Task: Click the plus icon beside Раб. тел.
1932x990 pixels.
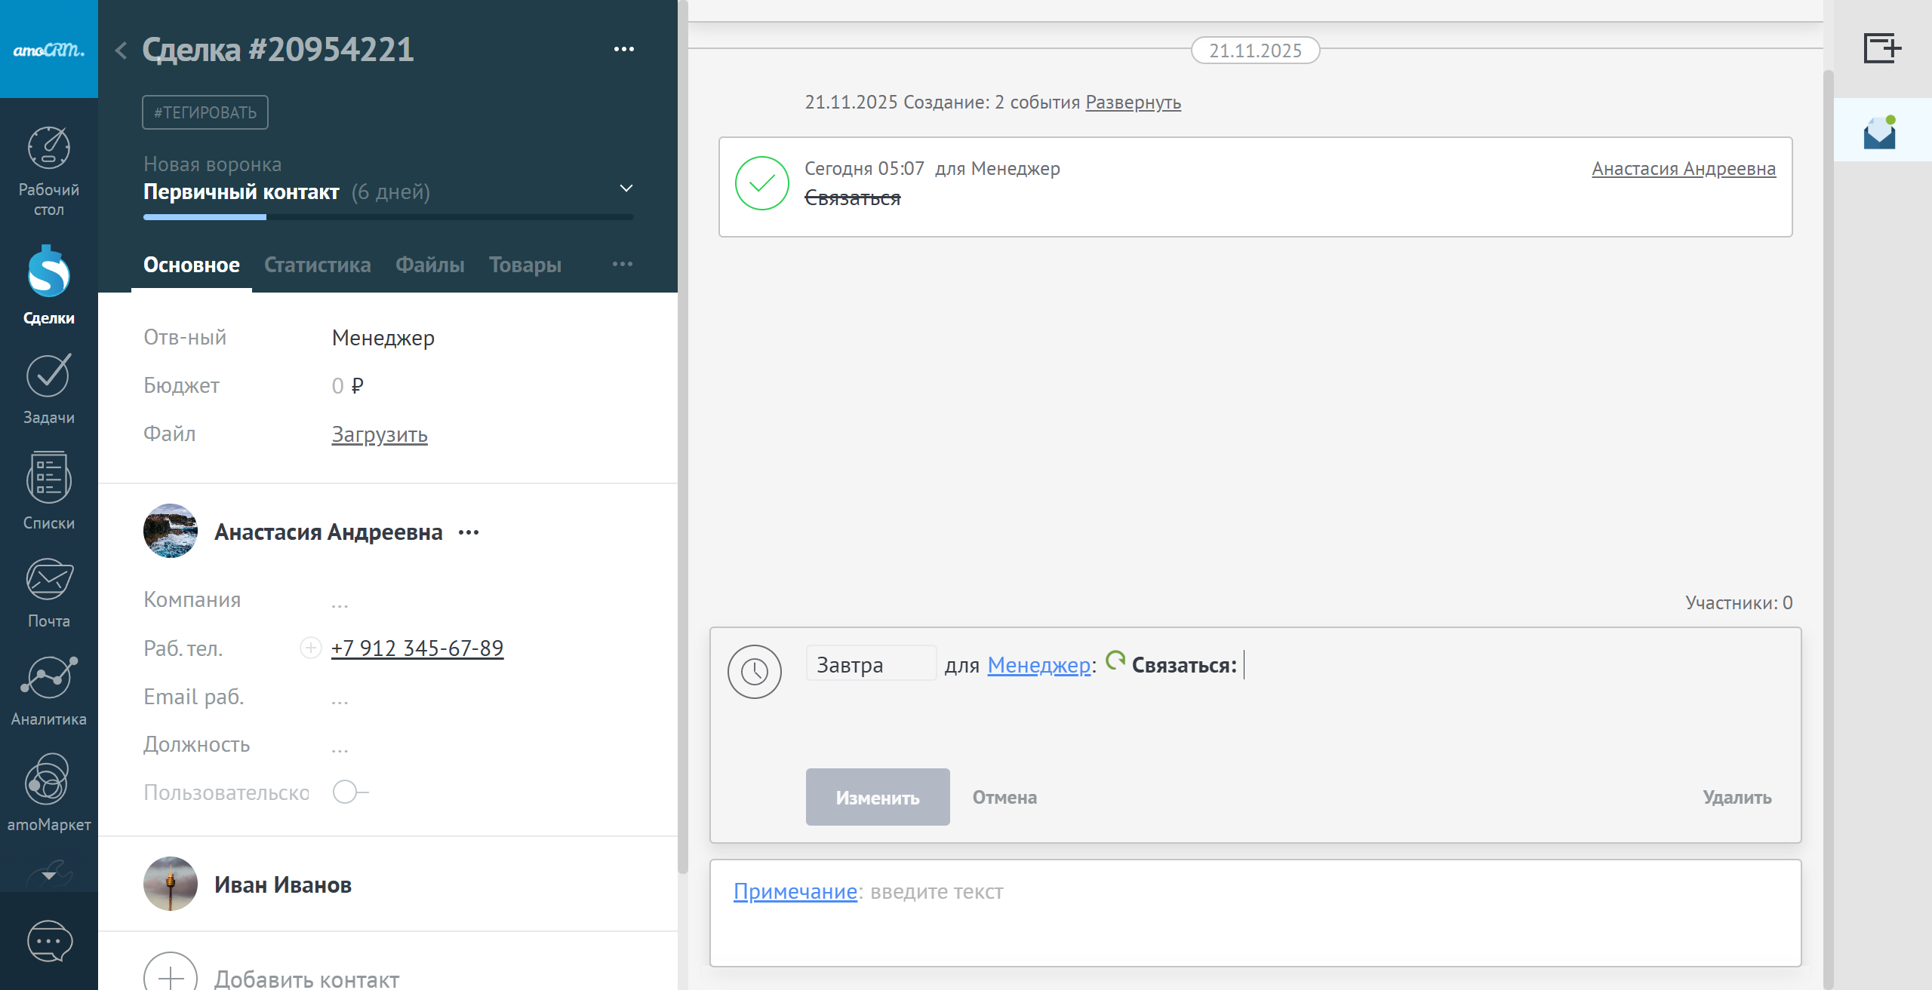Action: pos(310,648)
